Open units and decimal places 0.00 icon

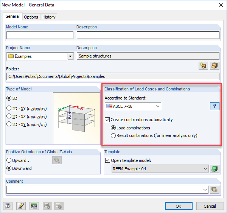[34, 206]
